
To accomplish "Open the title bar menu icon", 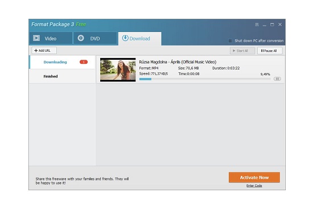I will click(257, 24).
